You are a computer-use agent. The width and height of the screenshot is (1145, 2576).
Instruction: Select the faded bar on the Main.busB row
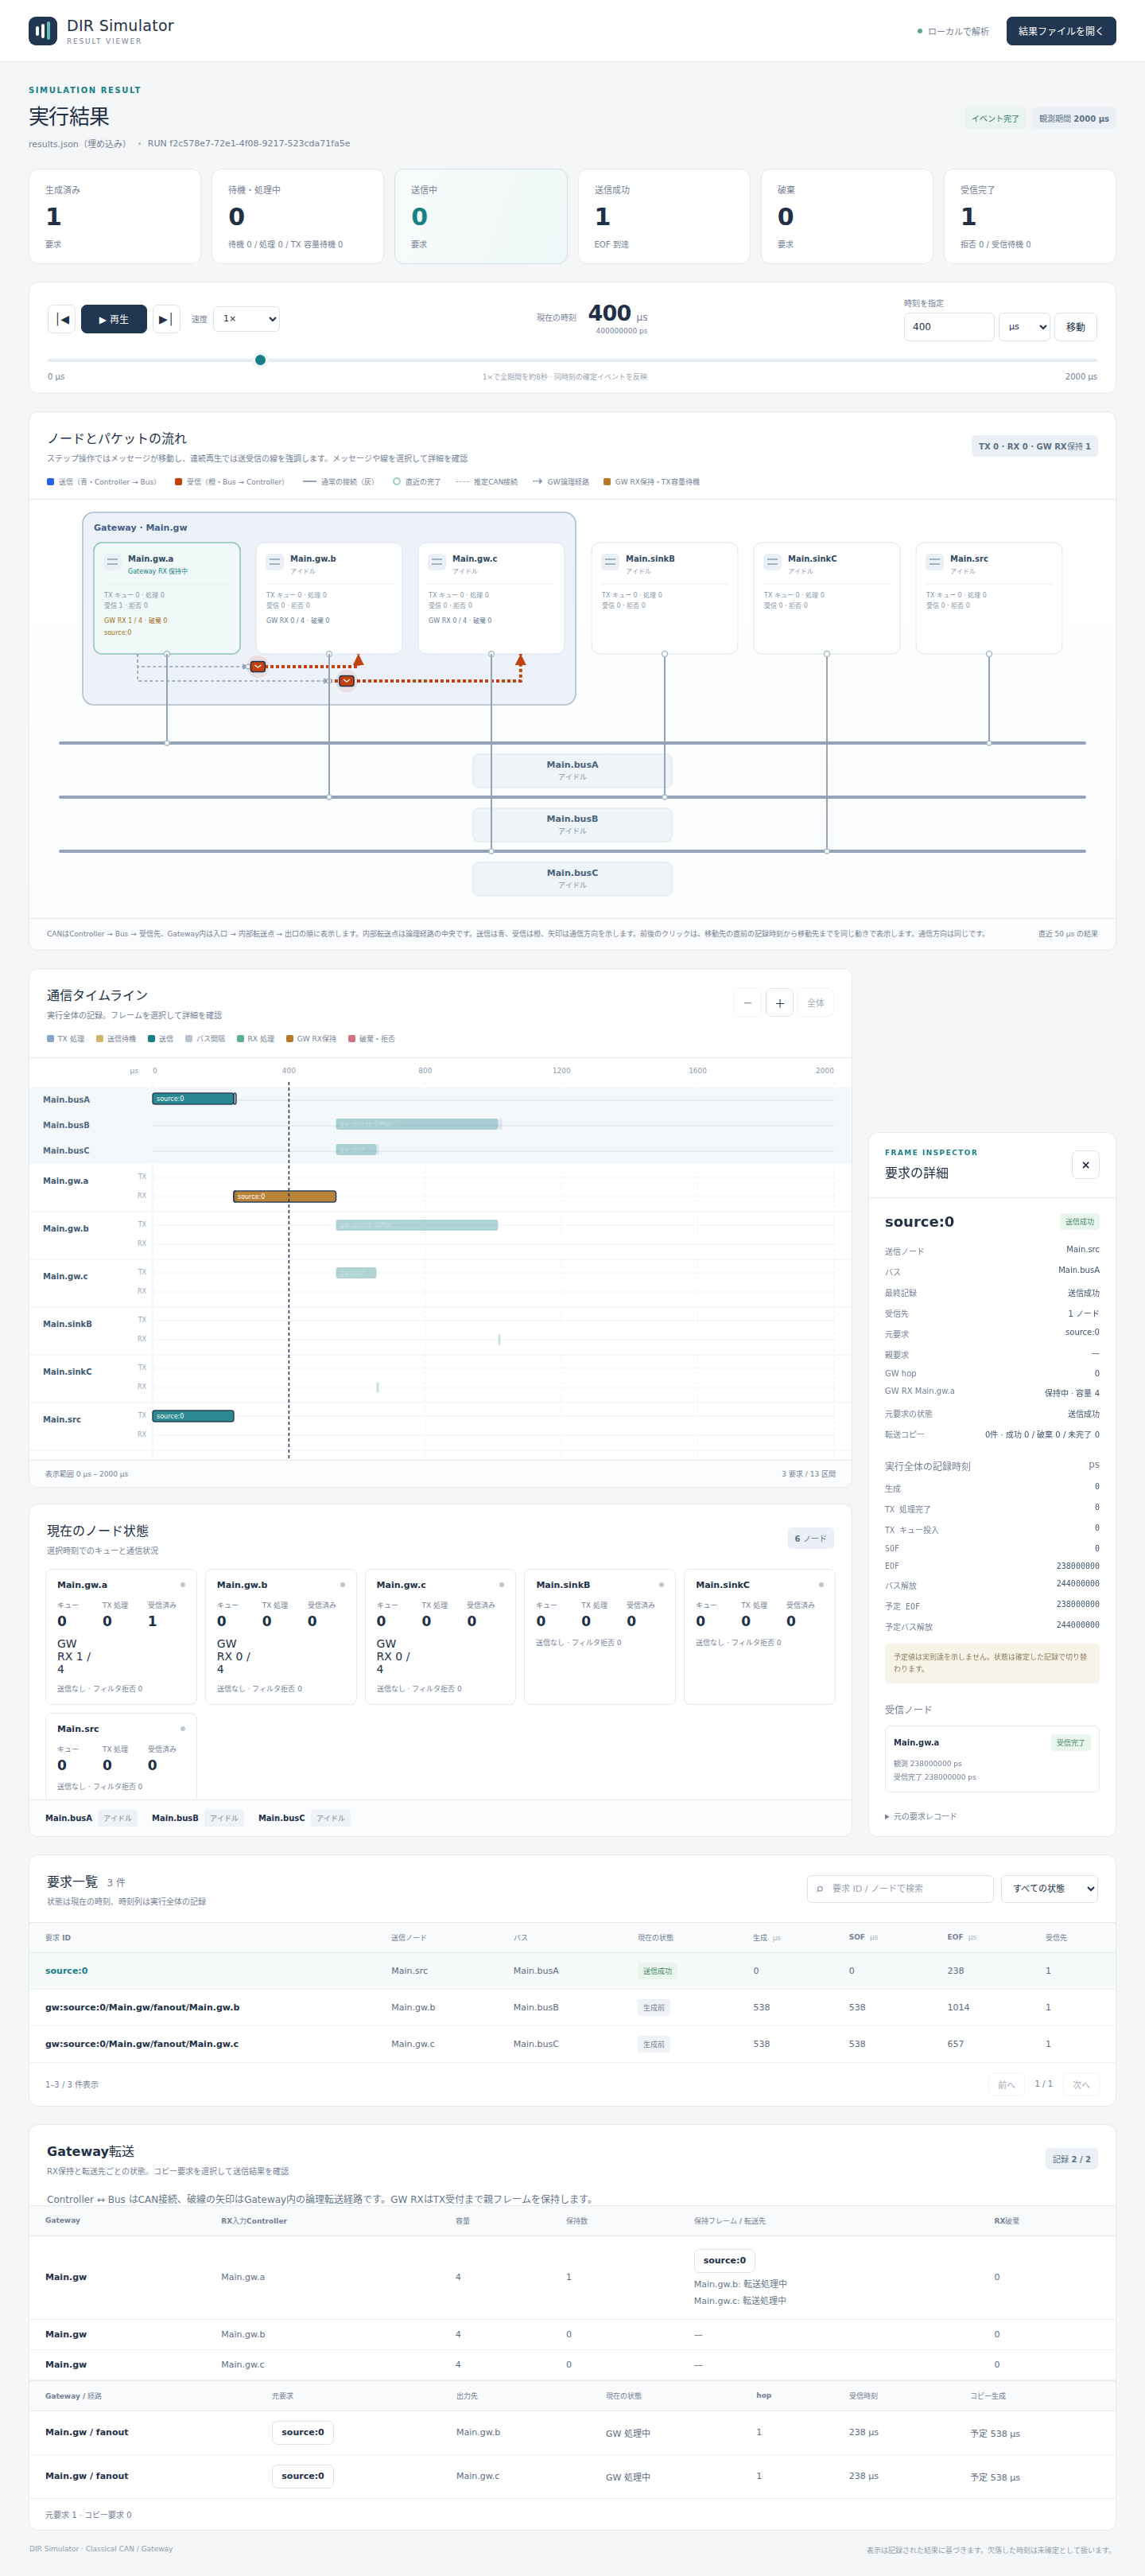pos(417,1124)
